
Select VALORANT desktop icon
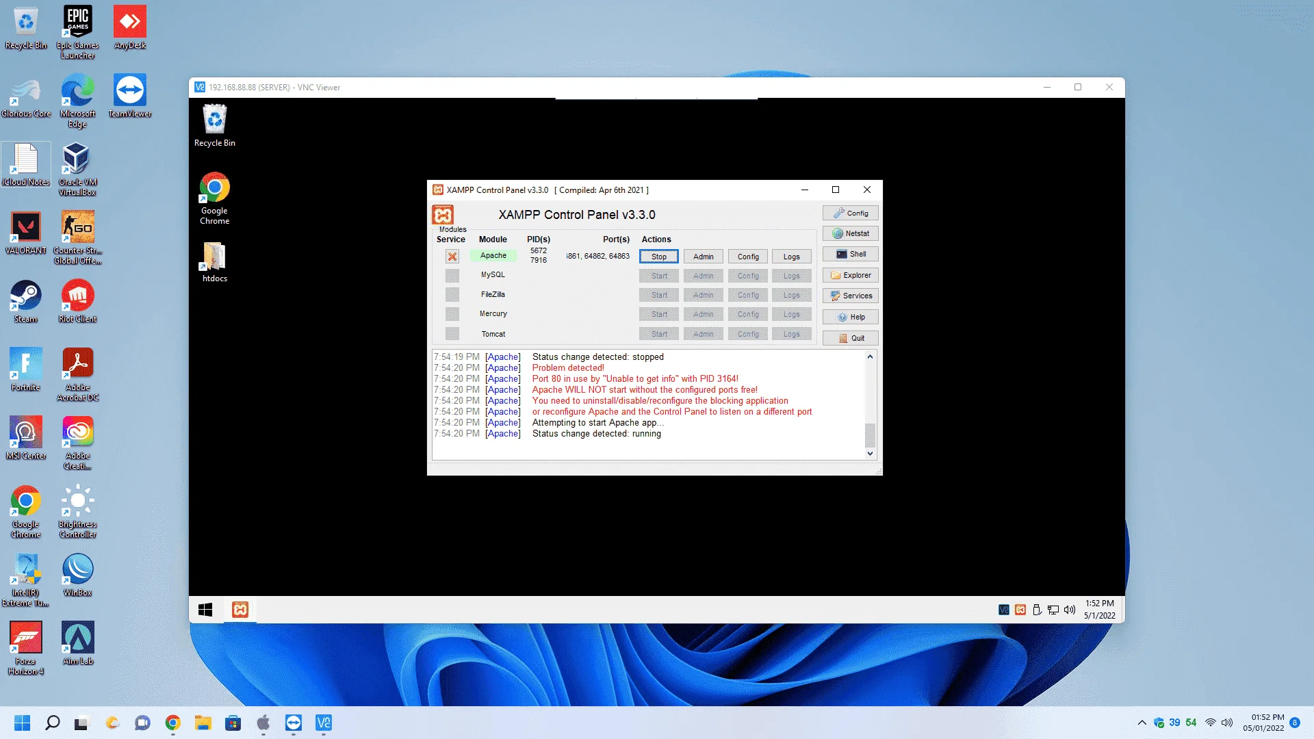pos(26,233)
